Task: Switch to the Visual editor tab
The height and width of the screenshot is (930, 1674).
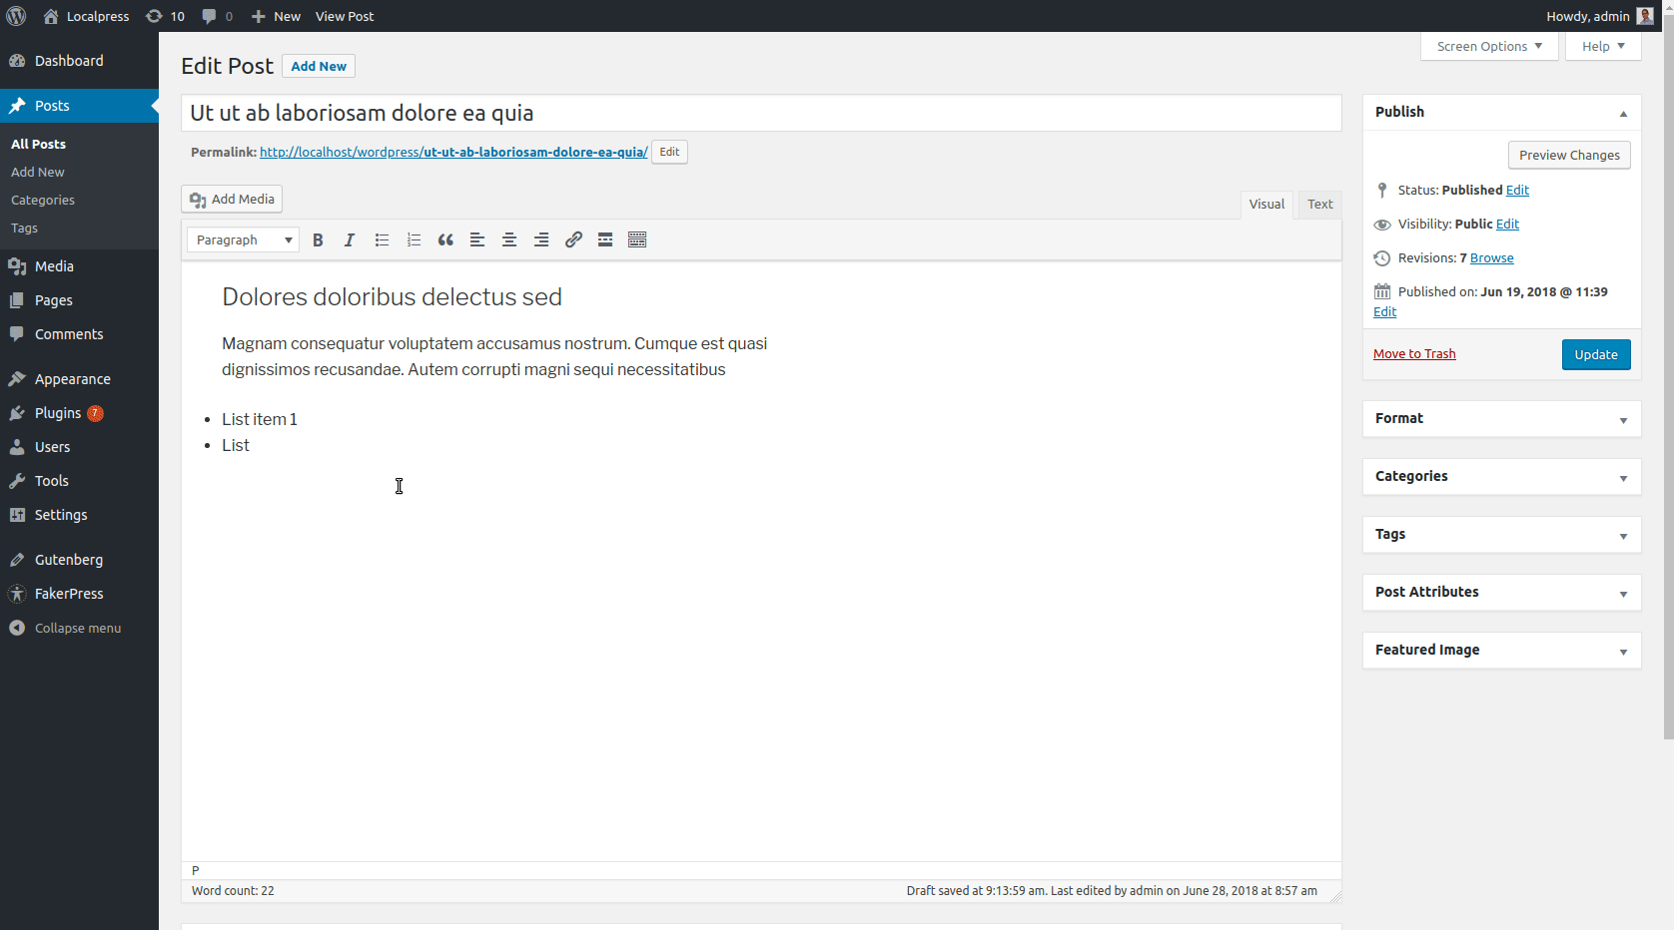Action: pos(1266,205)
